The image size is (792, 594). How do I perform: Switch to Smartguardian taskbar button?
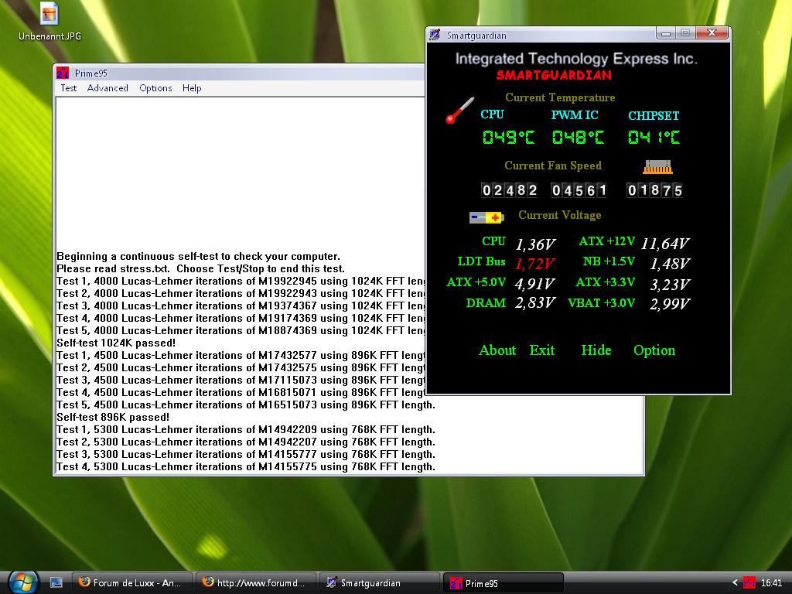(379, 583)
